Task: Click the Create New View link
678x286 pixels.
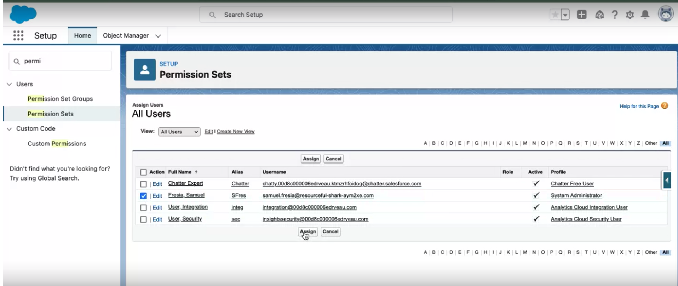Action: [x=236, y=131]
